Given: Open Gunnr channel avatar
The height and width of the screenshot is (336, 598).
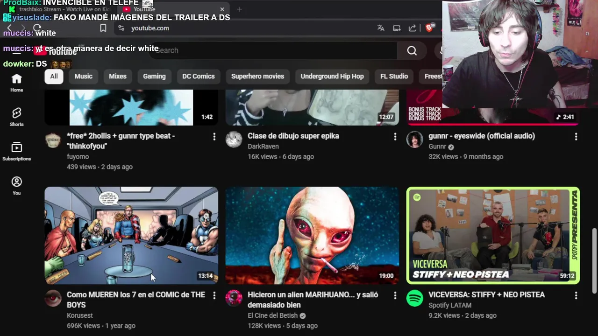Looking at the screenshot, I should (414, 140).
